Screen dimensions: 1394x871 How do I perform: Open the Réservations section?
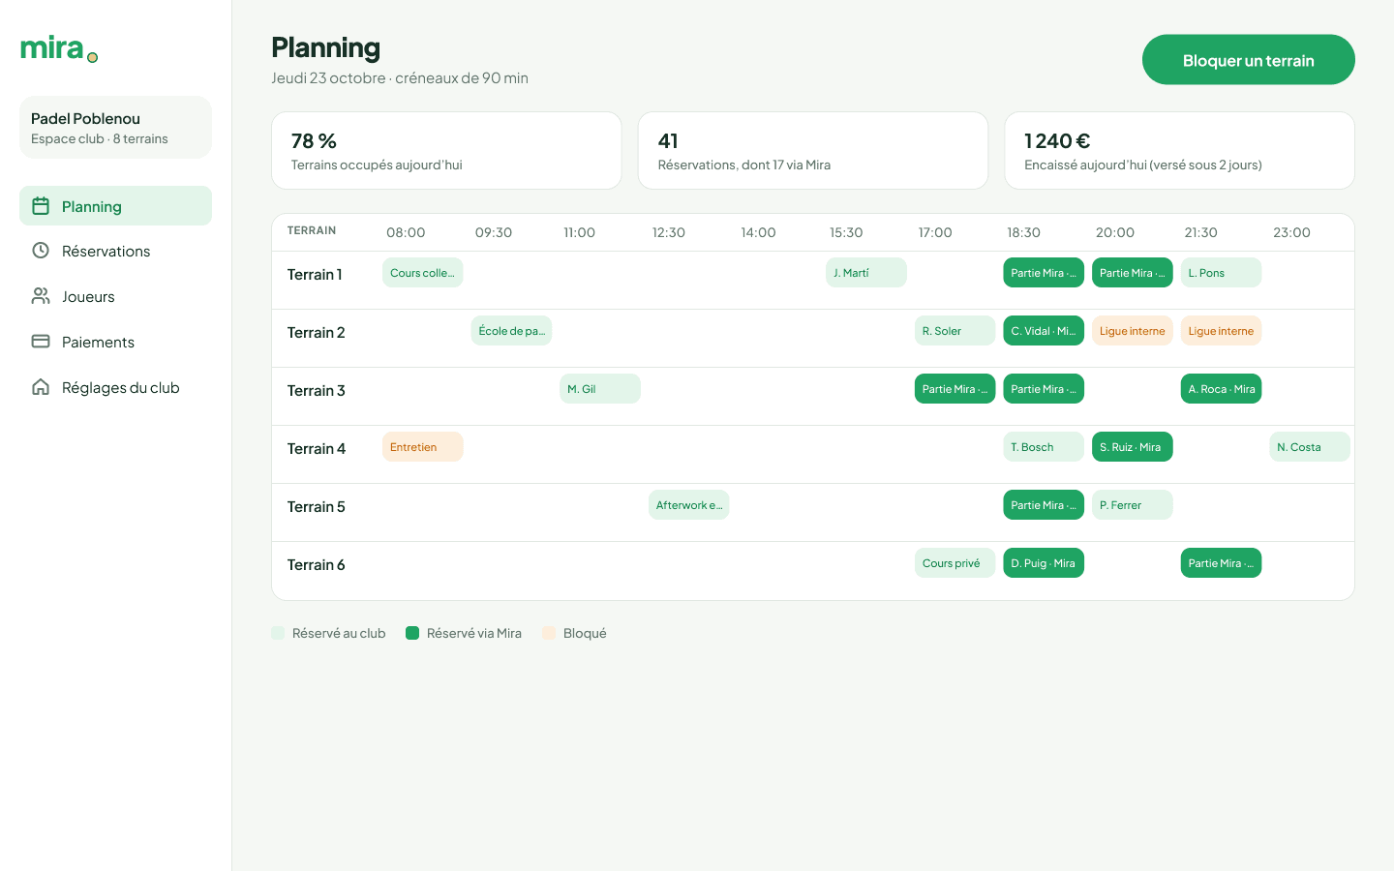tap(115, 251)
